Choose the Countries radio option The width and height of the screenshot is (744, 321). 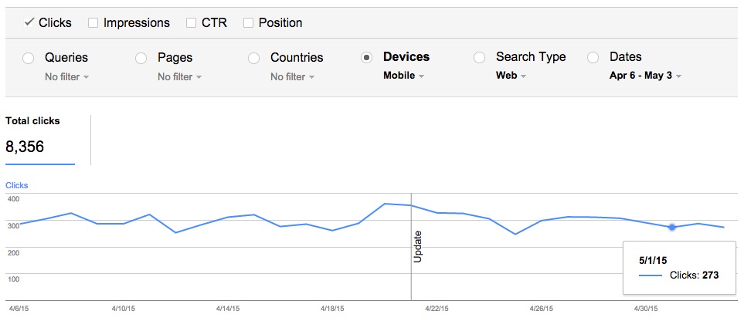pos(254,59)
